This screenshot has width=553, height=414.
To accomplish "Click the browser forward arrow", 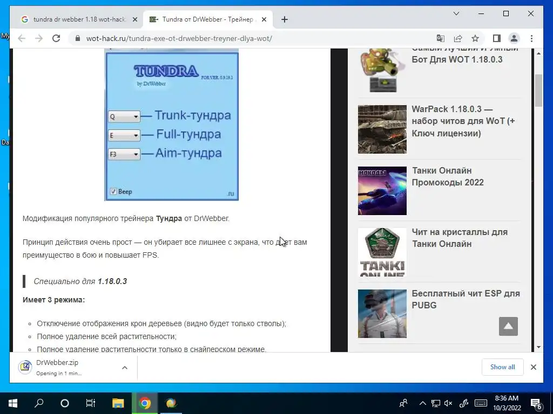I will pyautogui.click(x=39, y=38).
